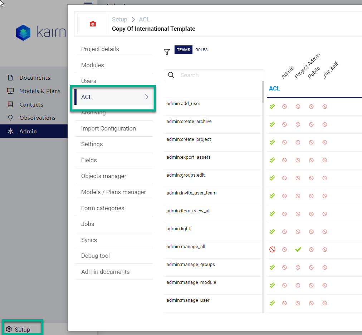
Task: Click the search magnifier icon
Action: (x=171, y=75)
